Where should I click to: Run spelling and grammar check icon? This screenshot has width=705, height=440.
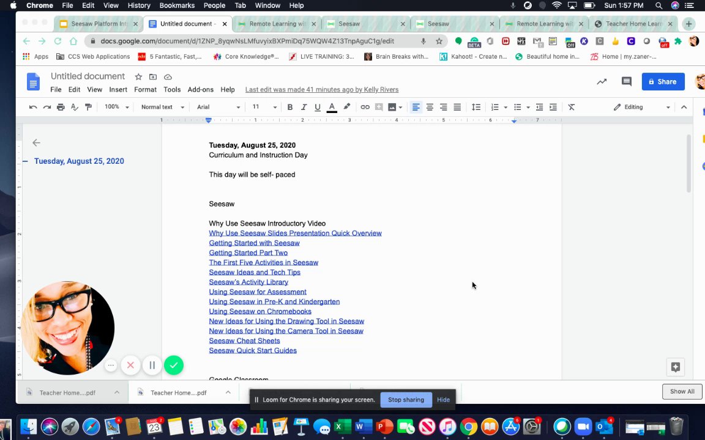(75, 107)
